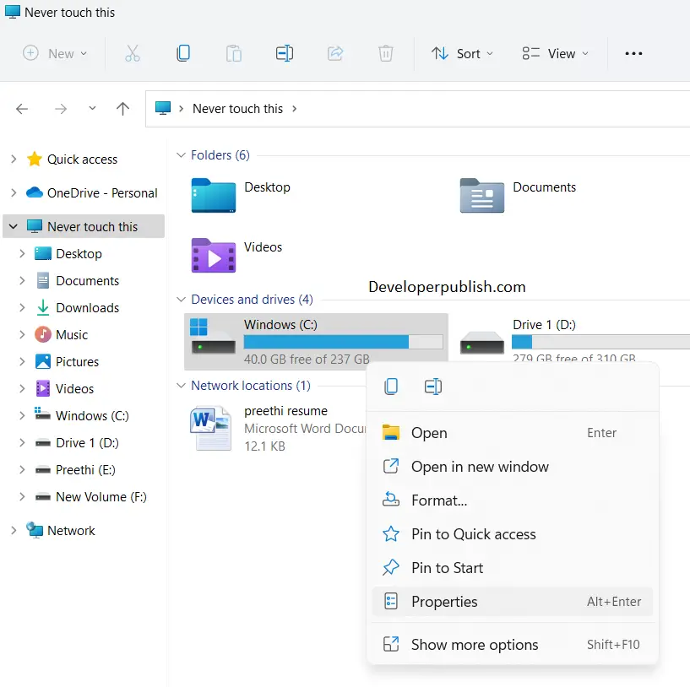
Task: Click the Rename icon in context menu
Action: [433, 387]
